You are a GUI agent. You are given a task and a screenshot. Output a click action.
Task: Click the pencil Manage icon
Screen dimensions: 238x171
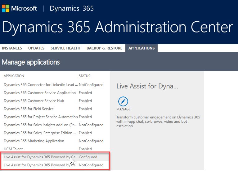pos(123,101)
